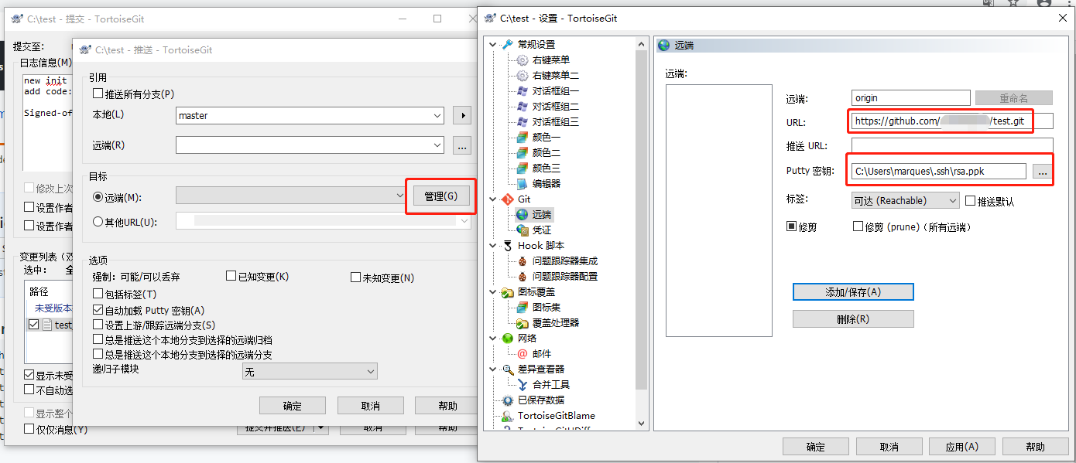This screenshot has width=1076, height=463.
Task: Open 远端(R) reference dropdown in push dialog
Action: (310, 145)
